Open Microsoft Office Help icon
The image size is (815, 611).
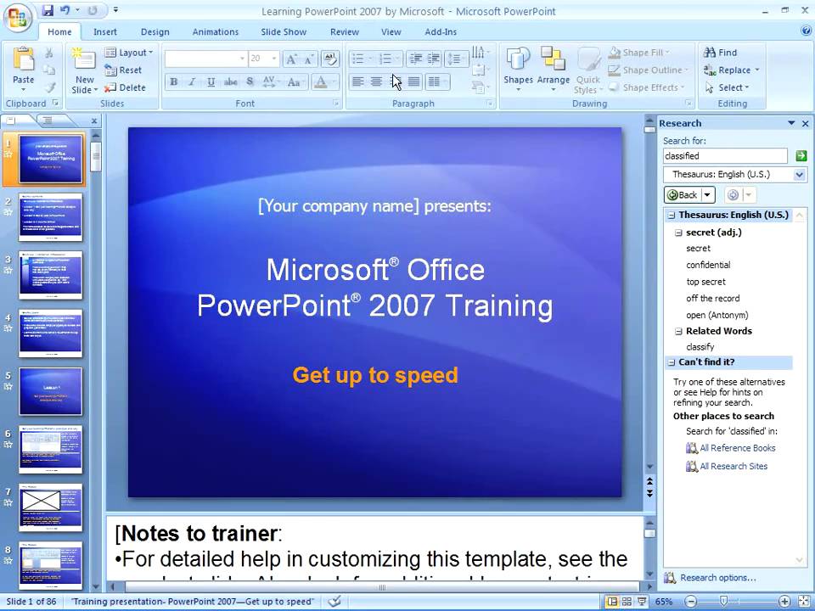[807, 31]
